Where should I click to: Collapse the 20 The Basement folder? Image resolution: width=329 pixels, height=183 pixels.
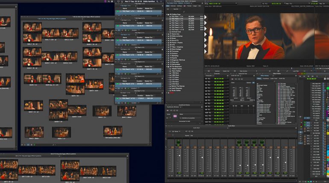pos(167,67)
